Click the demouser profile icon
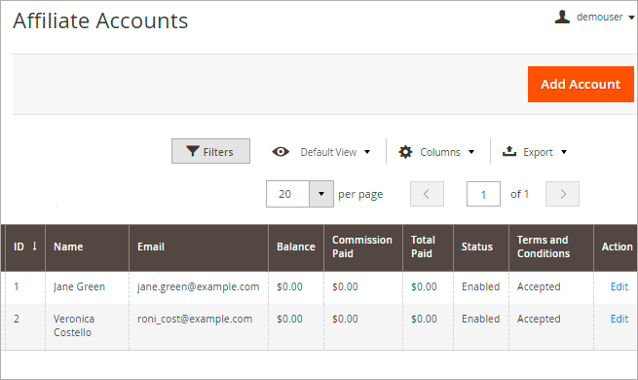Viewport: 638px width, 380px height. coord(562,17)
